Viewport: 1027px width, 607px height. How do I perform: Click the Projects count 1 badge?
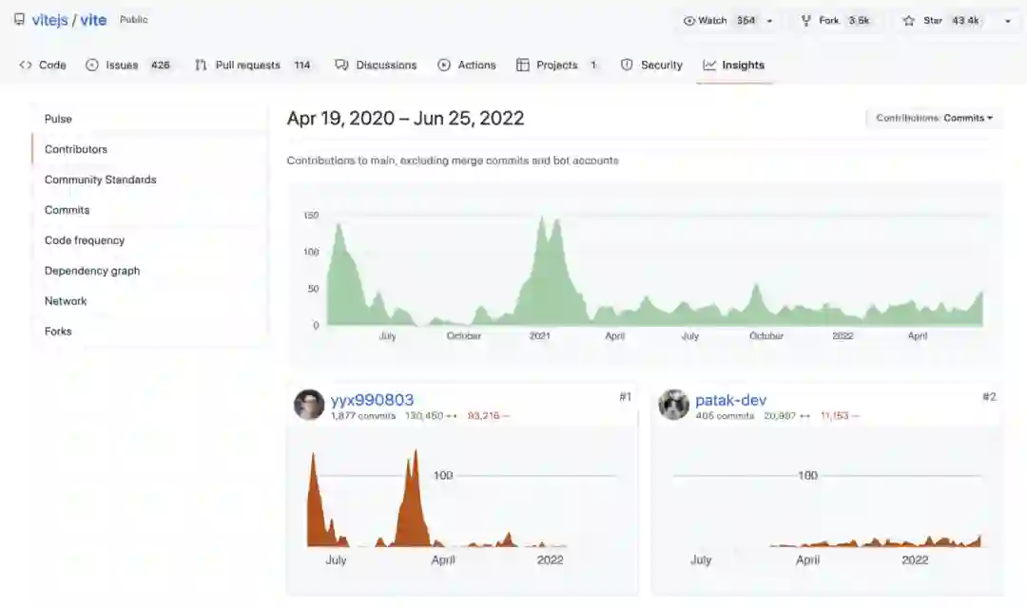point(593,65)
